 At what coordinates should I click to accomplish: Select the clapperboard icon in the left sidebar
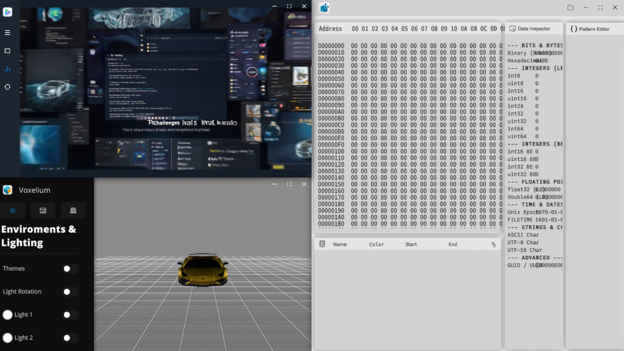[x=7, y=51]
